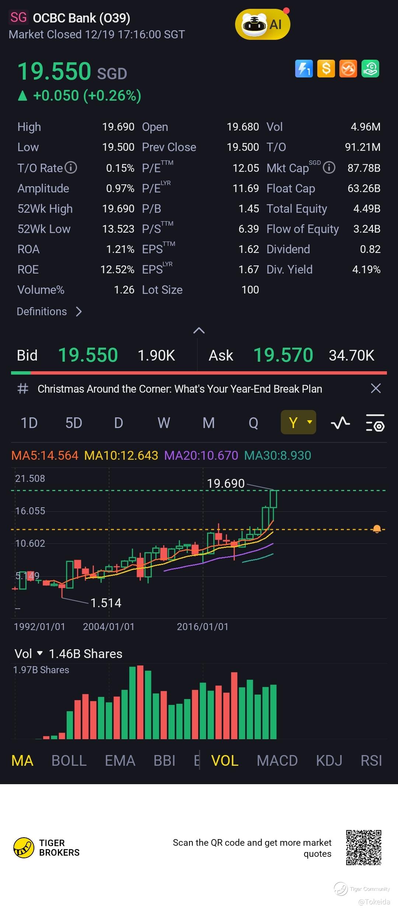The image size is (398, 911).
Task: Toggle the BOLL overlay indicator
Action: pyautogui.click(x=69, y=761)
